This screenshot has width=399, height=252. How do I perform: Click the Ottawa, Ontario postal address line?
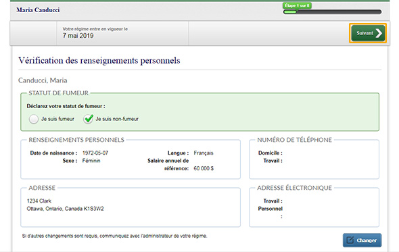point(65,209)
